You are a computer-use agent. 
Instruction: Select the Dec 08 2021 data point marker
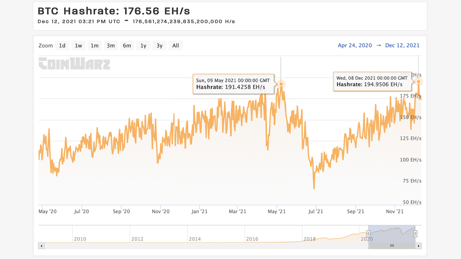click(x=419, y=82)
